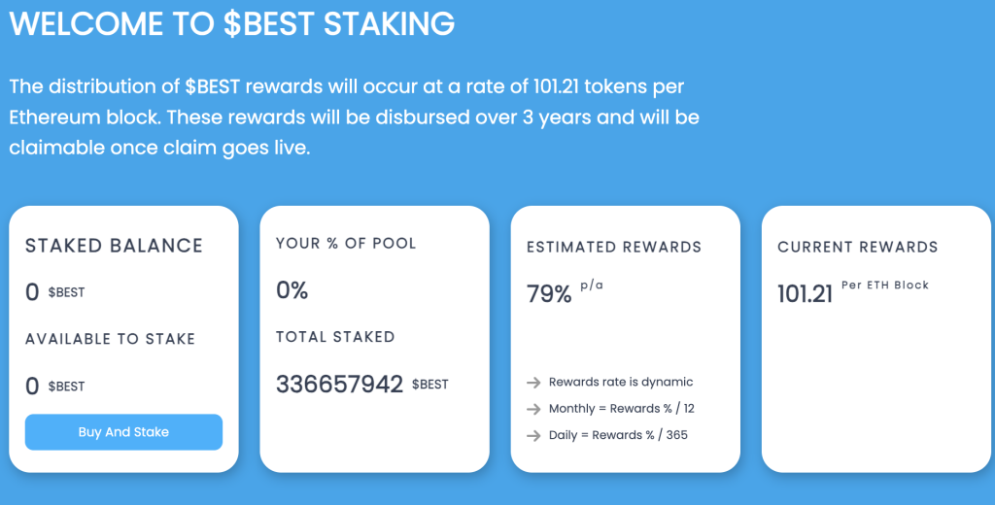This screenshot has height=505, width=995.
Task: Select the Your % of Pool label
Action: point(346,243)
